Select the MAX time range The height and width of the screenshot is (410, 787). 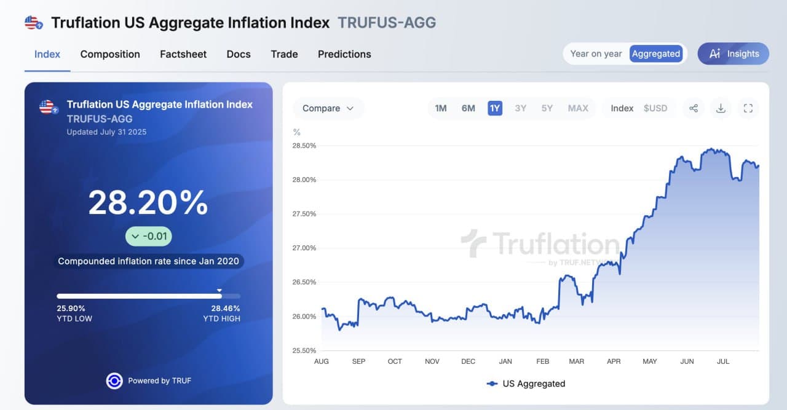tap(578, 108)
